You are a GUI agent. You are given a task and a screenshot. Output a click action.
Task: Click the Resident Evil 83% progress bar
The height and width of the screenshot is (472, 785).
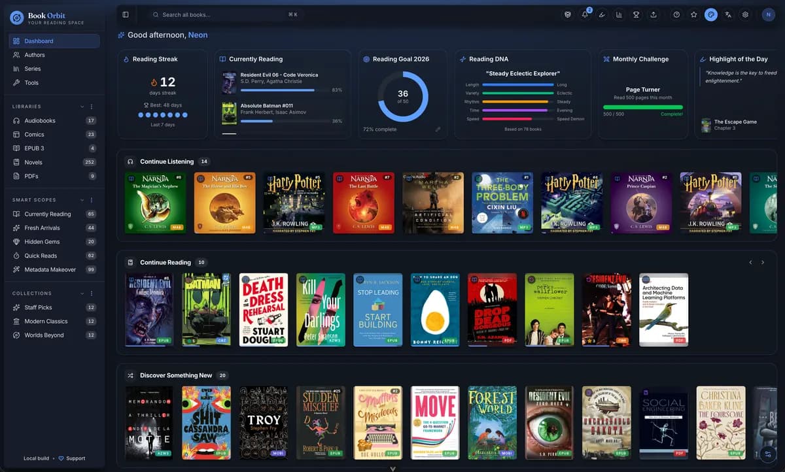284,90
